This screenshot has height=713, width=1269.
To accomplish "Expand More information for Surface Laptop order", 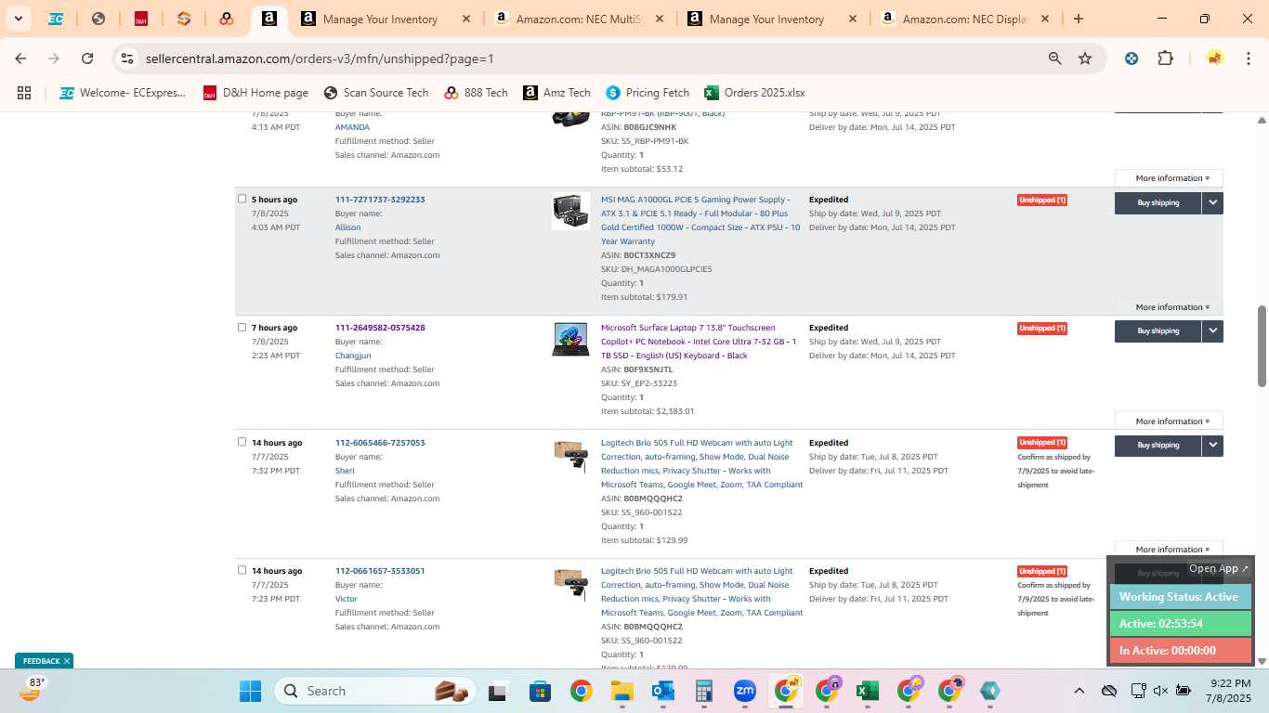I will [1169, 421].
